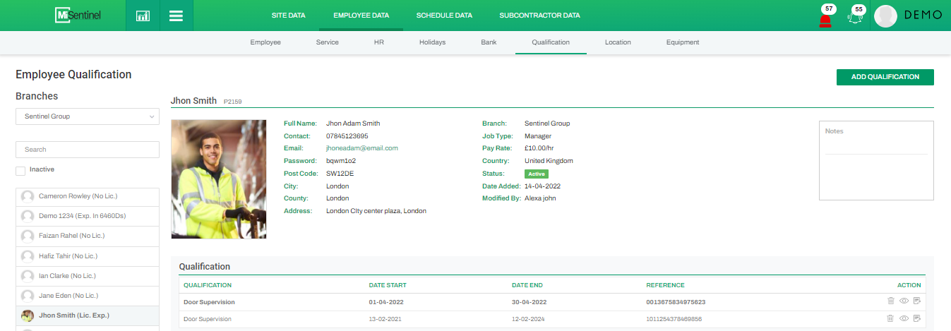Click the ADD QUALIFICATION button

[x=885, y=77]
